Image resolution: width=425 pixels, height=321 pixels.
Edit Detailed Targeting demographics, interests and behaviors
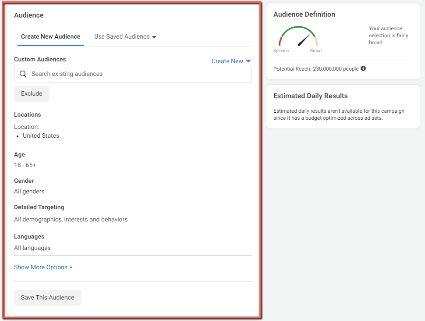point(71,219)
